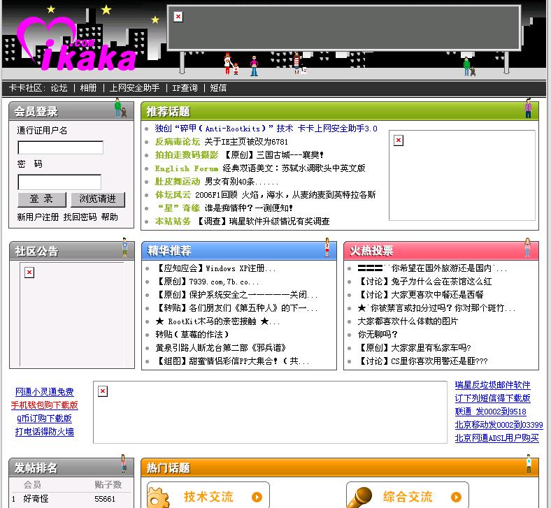Click the orange arrow icon on 综合交流
The width and height of the screenshot is (551, 508).
pyautogui.click(x=456, y=497)
